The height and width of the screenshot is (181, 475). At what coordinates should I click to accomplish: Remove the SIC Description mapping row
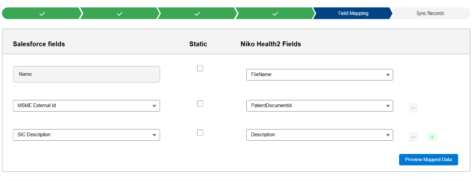coord(413,137)
